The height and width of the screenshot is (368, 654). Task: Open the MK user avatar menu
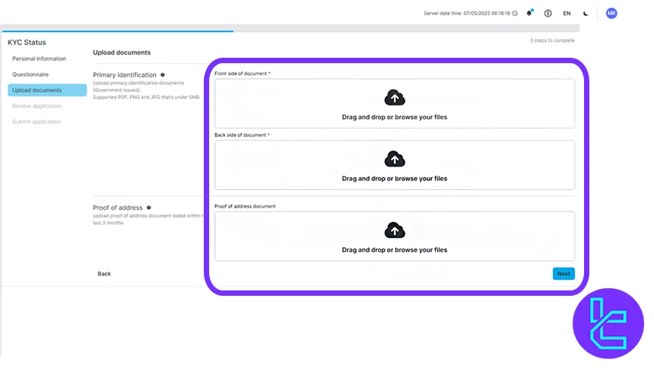tap(611, 13)
